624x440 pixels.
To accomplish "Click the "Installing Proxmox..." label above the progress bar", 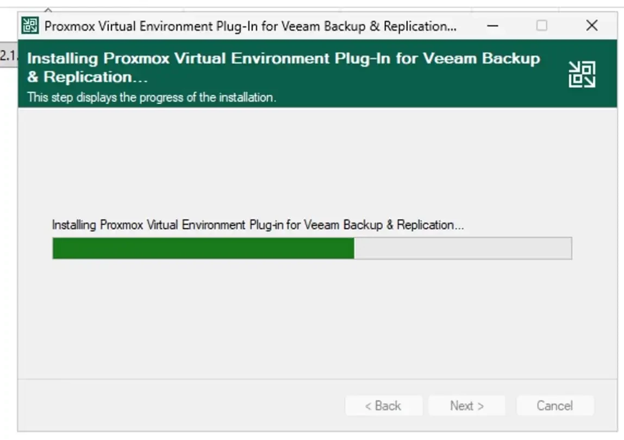I will click(x=258, y=225).
